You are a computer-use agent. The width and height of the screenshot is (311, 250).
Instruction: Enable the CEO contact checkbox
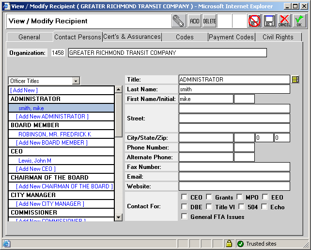click(185, 197)
